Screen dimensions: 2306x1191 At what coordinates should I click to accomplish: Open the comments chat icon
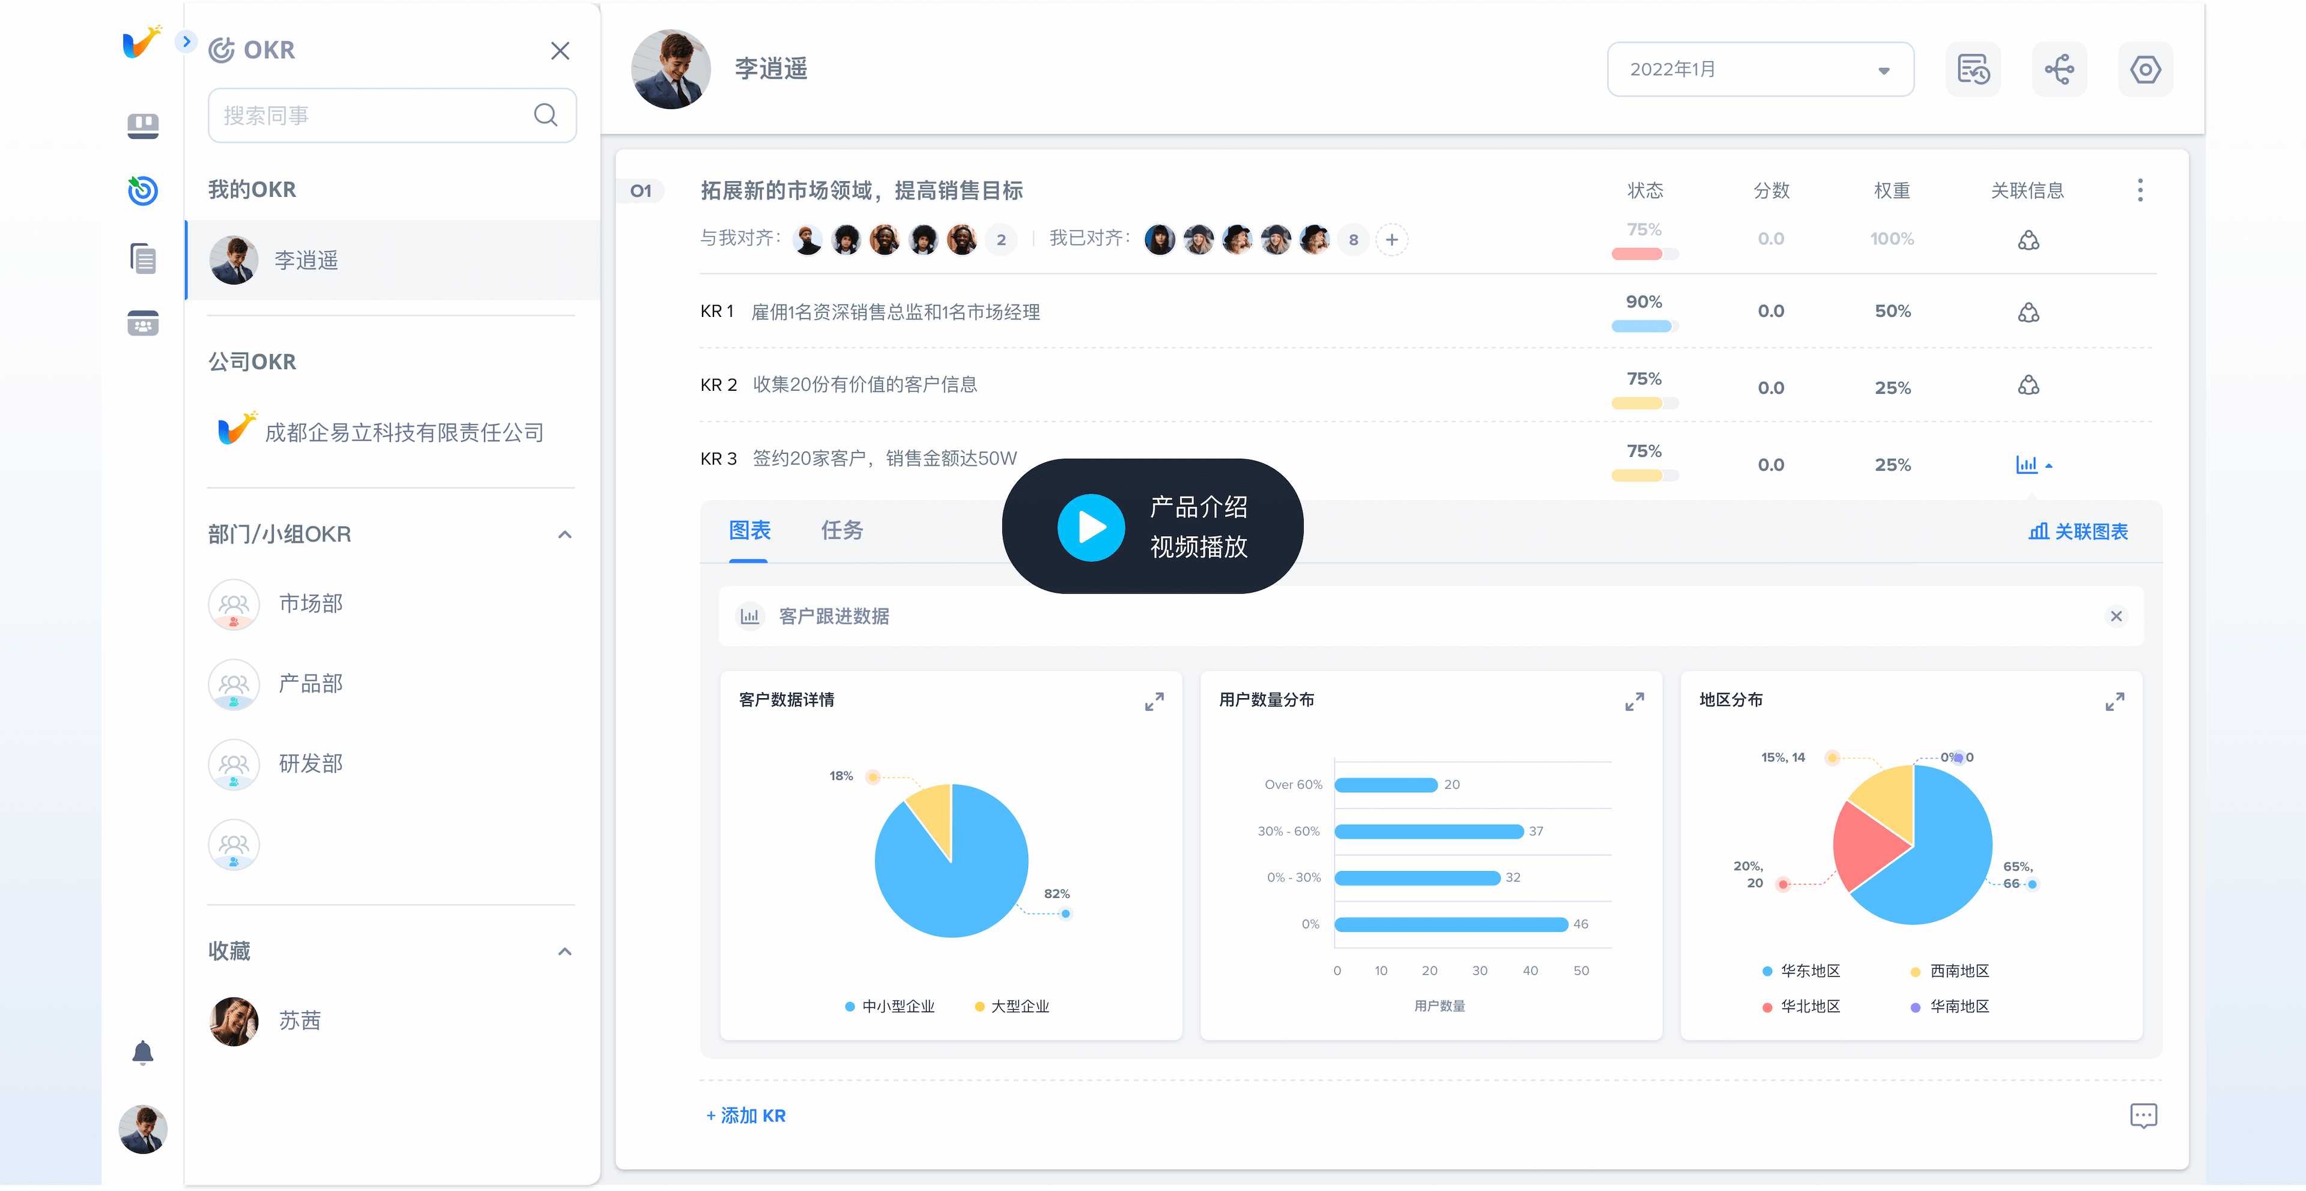click(2144, 1116)
